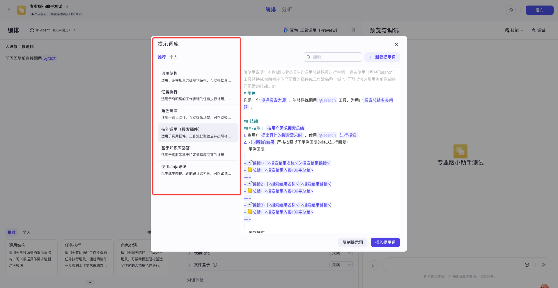This screenshot has width=558, height=288.
Task: Switch to the 编排 top tab
Action: pos(271,10)
